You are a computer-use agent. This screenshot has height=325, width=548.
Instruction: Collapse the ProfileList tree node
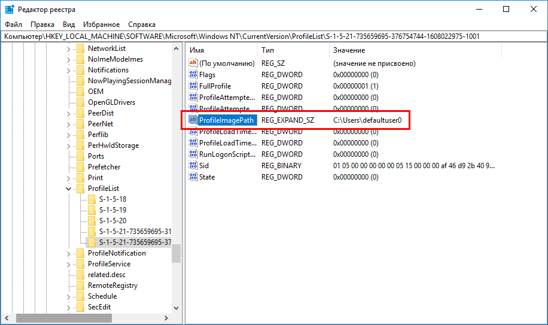click(x=68, y=189)
